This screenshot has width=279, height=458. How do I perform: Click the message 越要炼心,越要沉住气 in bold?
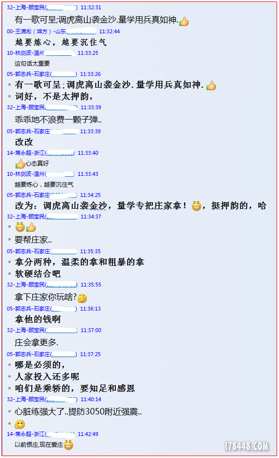click(61, 42)
